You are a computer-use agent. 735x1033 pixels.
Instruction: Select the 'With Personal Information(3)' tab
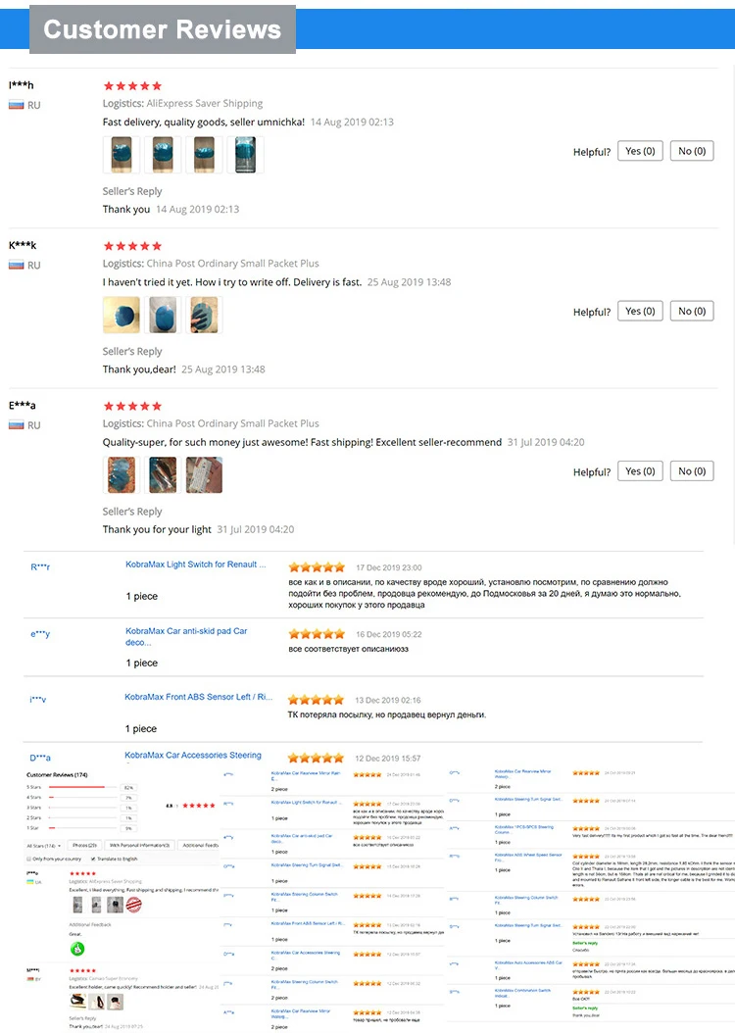tap(139, 845)
